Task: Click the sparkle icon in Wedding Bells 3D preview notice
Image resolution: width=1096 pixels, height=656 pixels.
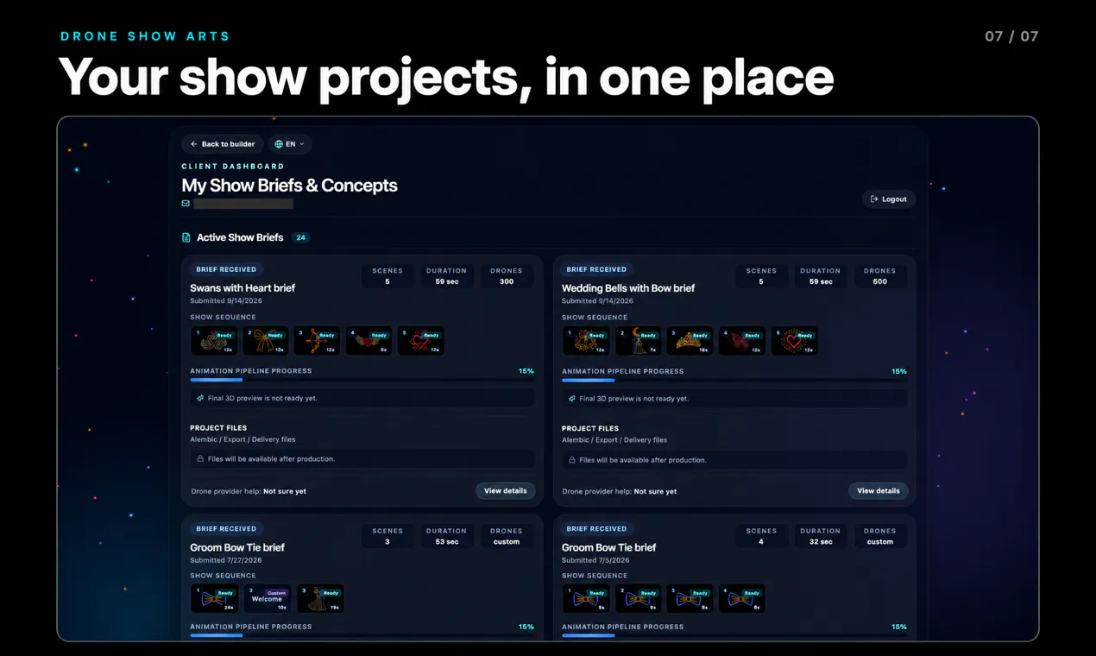Action: coord(572,399)
